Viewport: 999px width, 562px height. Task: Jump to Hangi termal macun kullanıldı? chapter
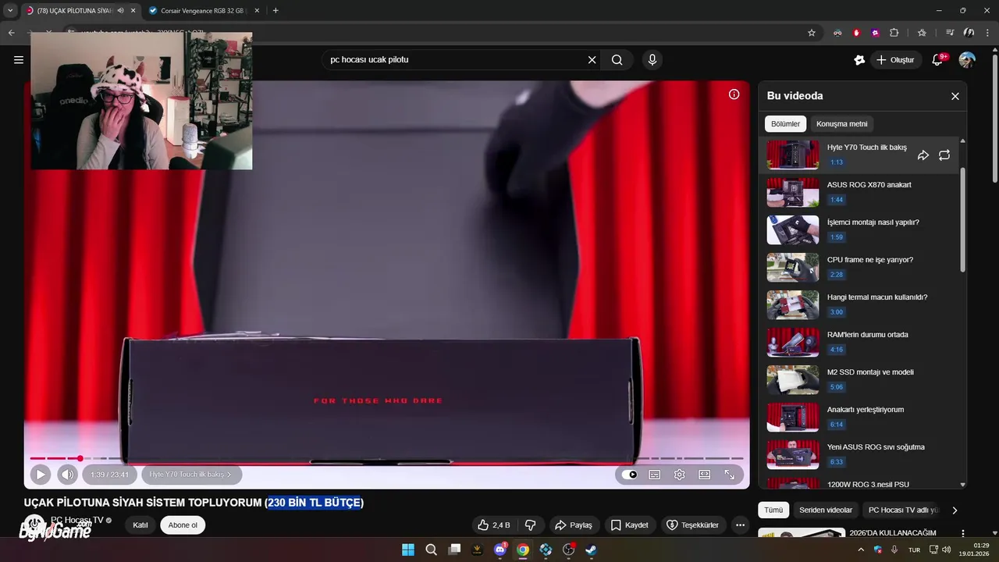point(859,304)
